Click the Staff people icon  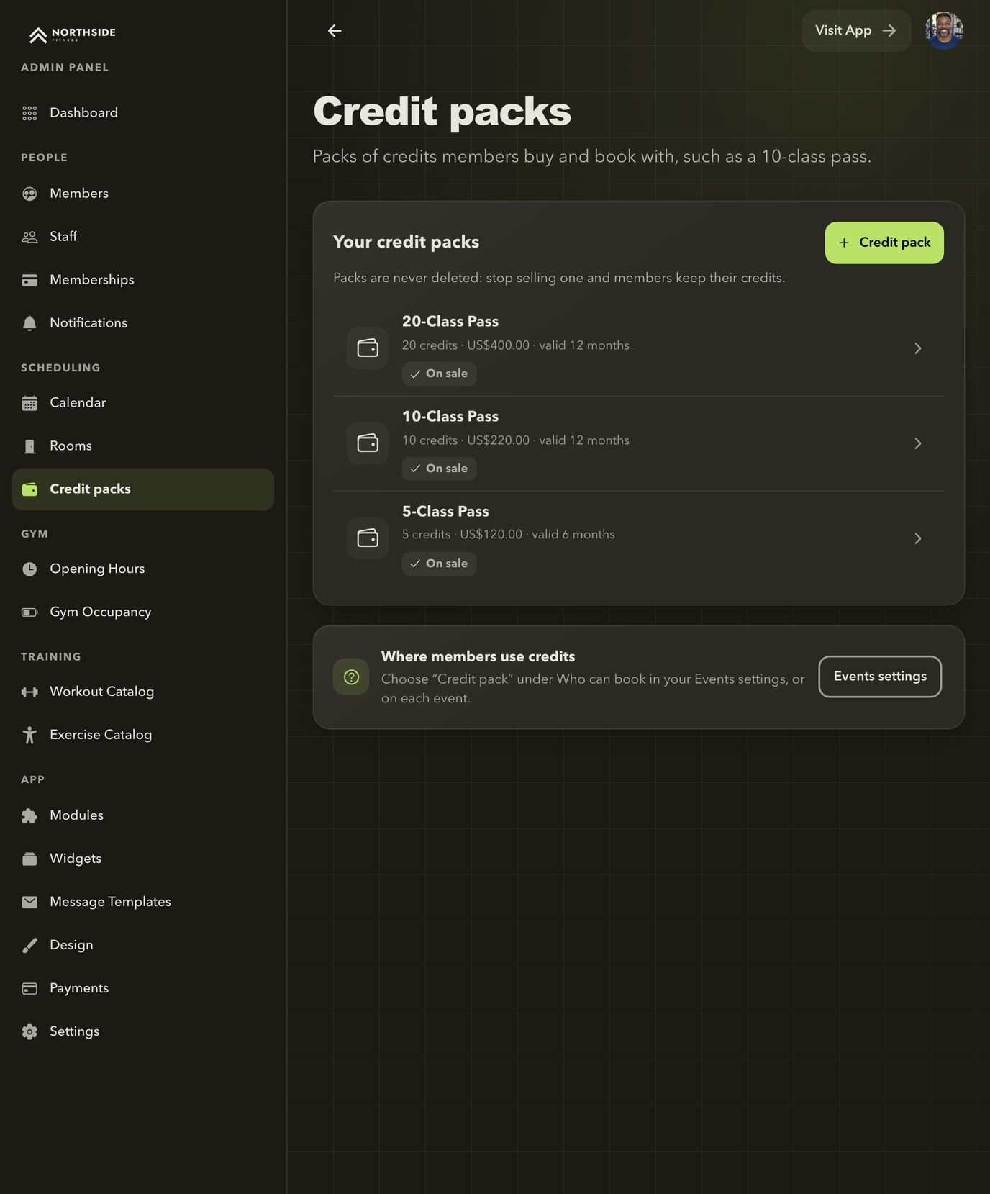29,237
